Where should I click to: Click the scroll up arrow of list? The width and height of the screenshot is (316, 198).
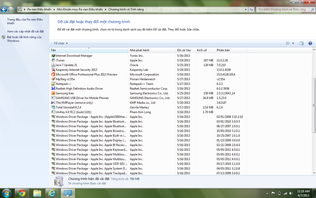point(314,49)
